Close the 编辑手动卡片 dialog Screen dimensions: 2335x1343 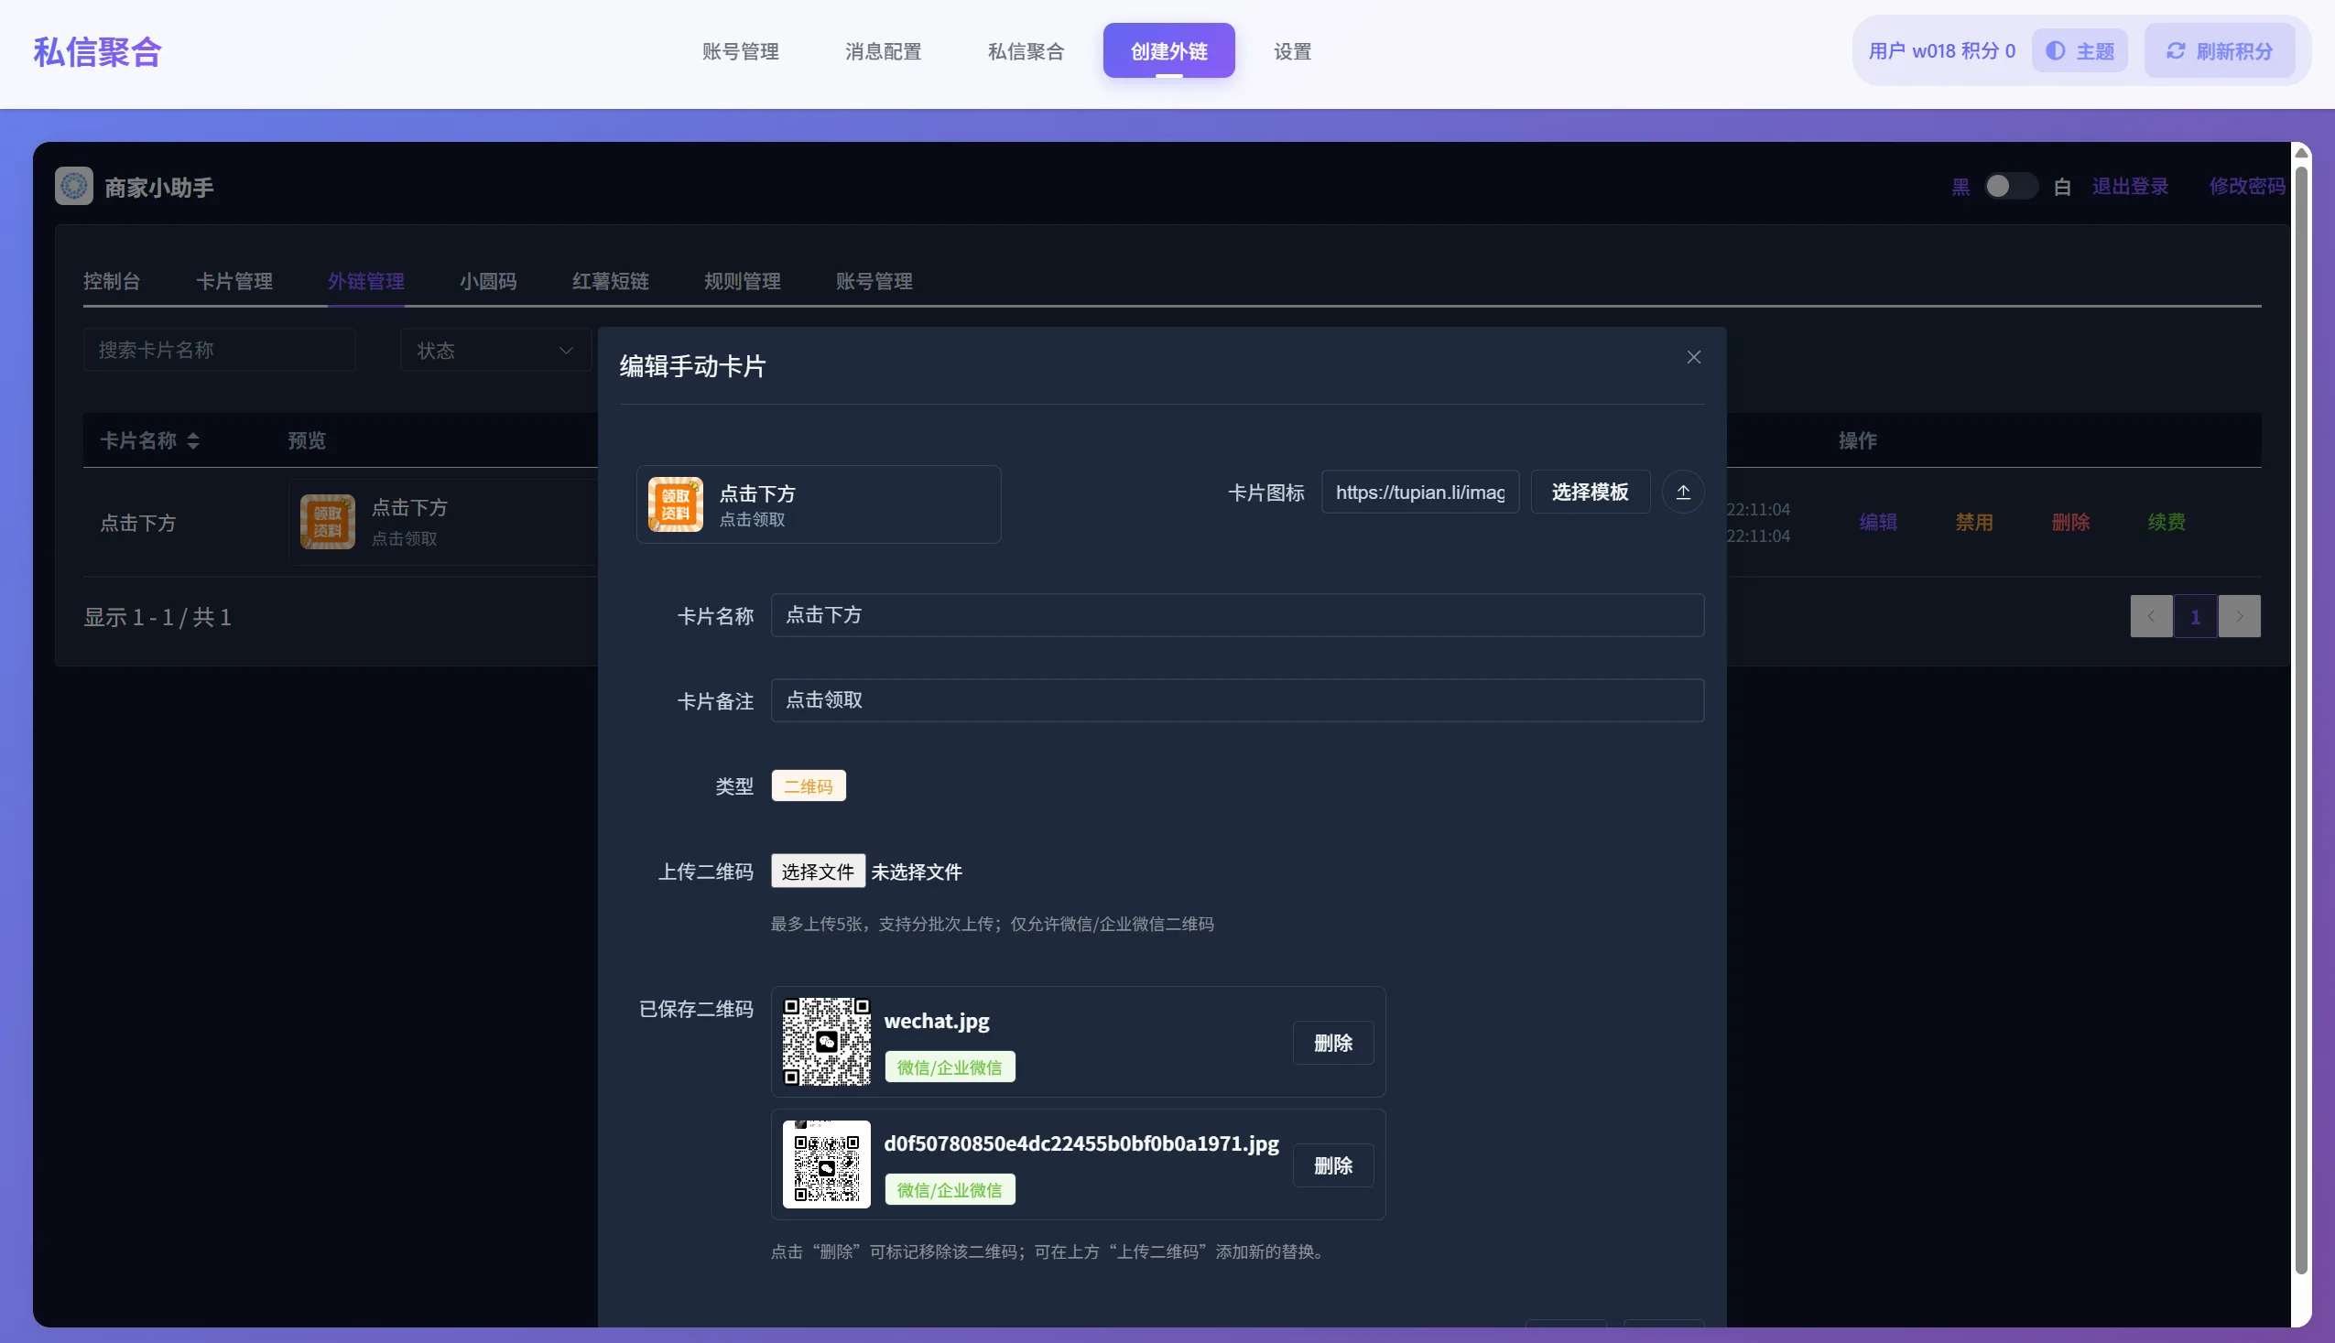pyautogui.click(x=1693, y=357)
